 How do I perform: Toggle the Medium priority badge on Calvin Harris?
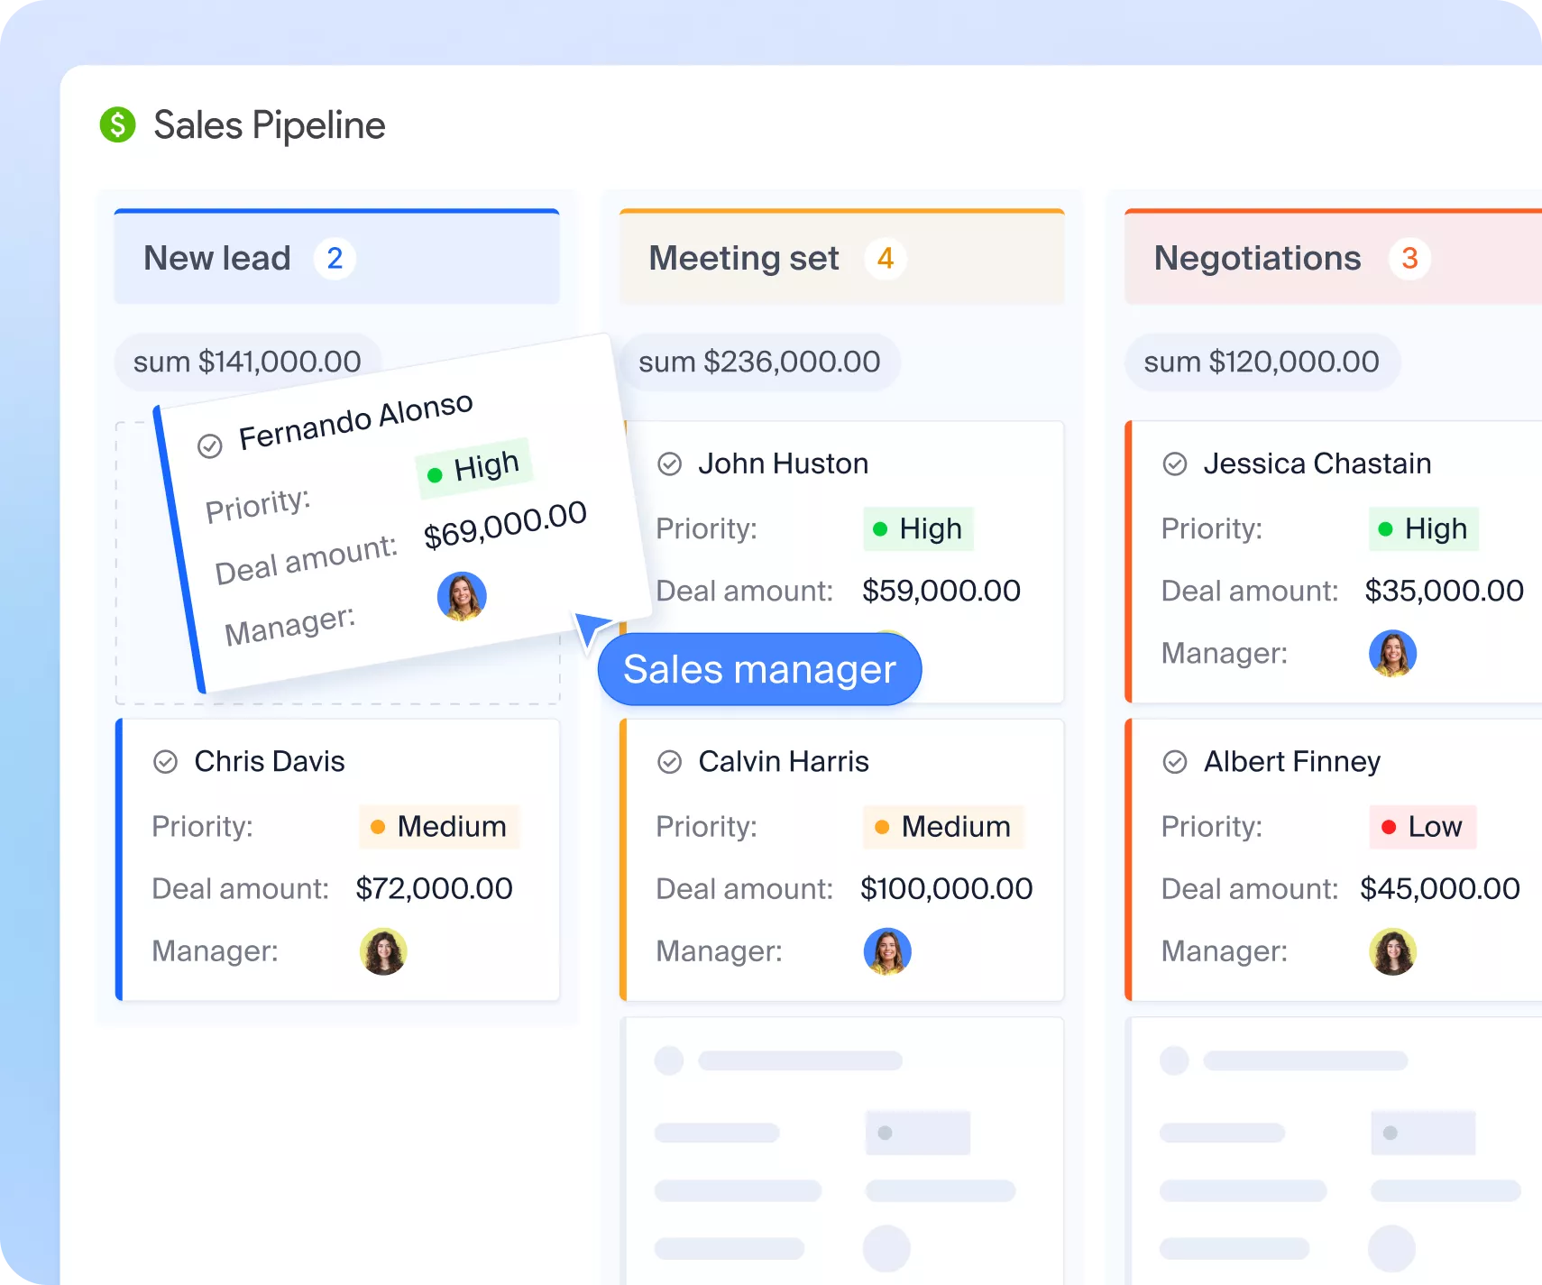(x=943, y=827)
